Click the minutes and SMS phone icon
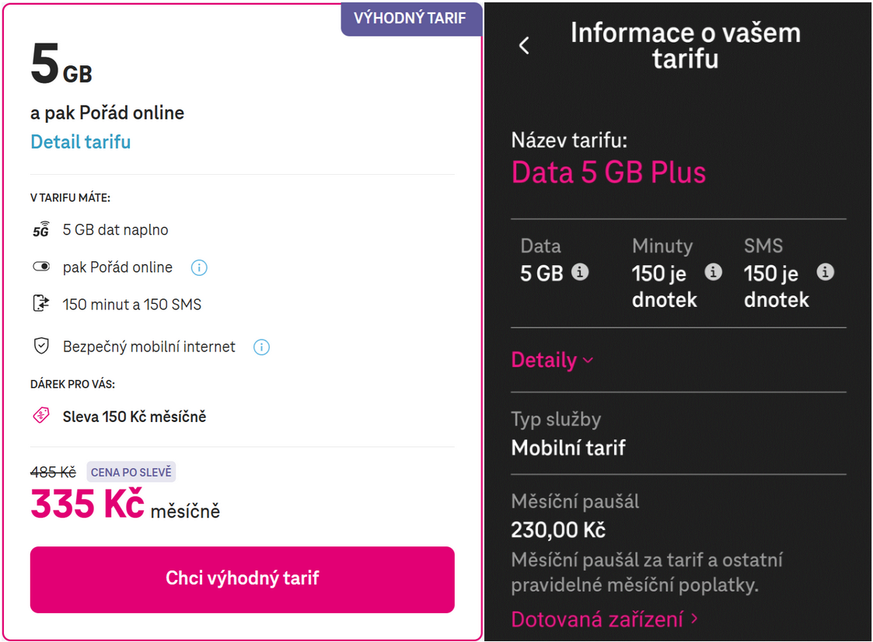This screenshot has width=873, height=642. [41, 303]
